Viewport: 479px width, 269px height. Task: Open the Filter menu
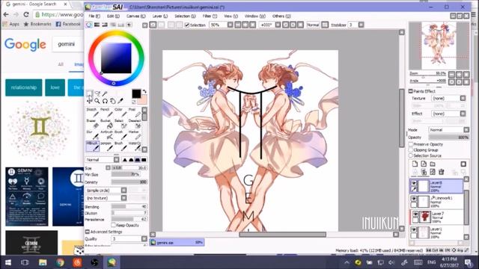point(210,16)
